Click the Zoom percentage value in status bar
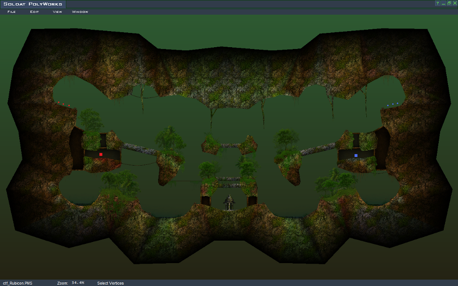Viewport: 458px width, 286px height. (78, 283)
